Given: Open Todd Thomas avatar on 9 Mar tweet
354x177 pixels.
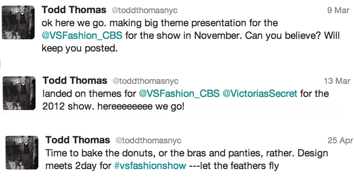Looking at the screenshot, I should click(18, 22).
